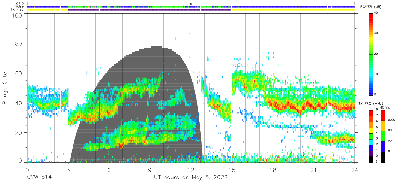Click the 12 tick on UT hours axis
This screenshot has height=184, width=399.
pos(191,170)
